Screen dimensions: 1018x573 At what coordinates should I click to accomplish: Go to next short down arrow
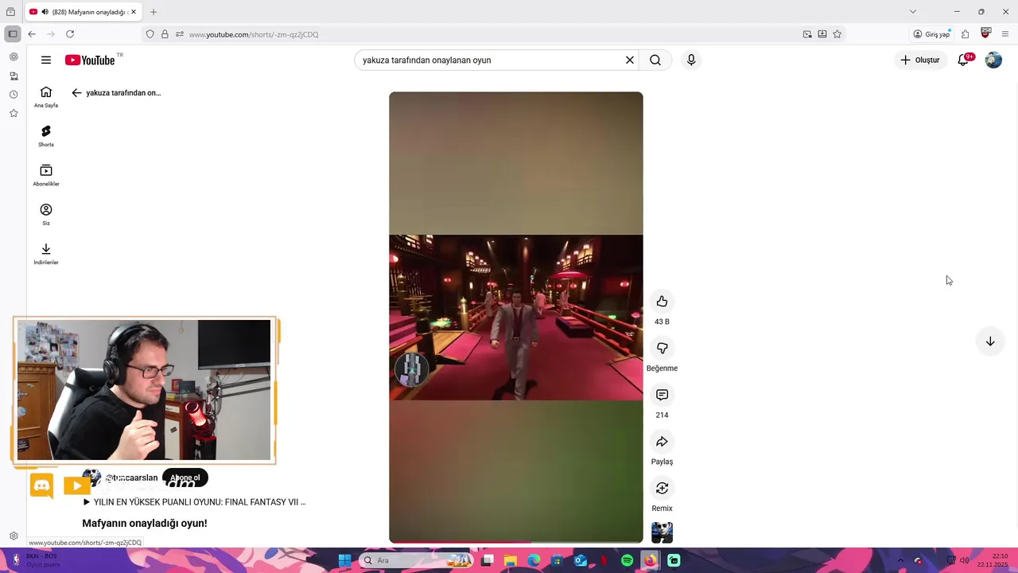(990, 341)
